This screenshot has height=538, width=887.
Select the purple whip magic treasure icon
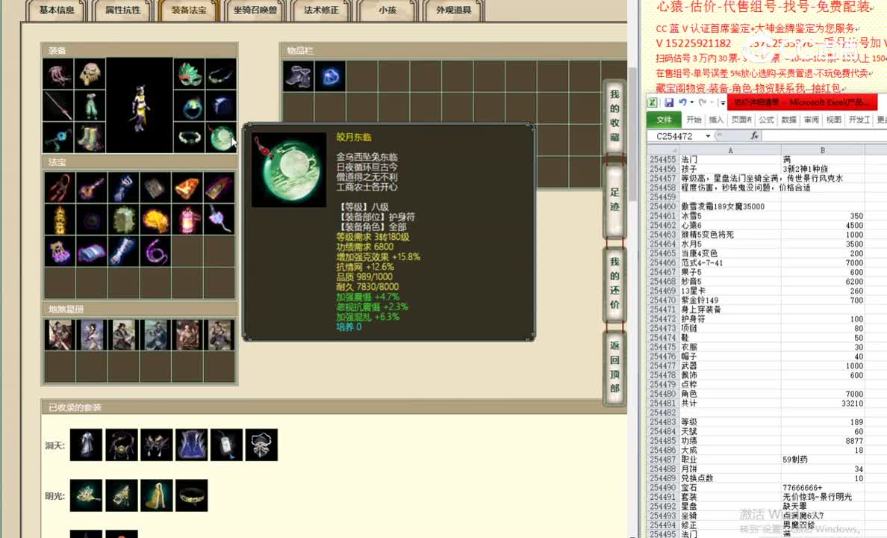click(x=155, y=251)
